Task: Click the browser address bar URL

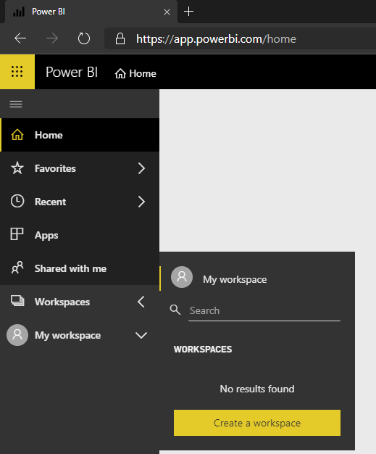Action: [216, 38]
